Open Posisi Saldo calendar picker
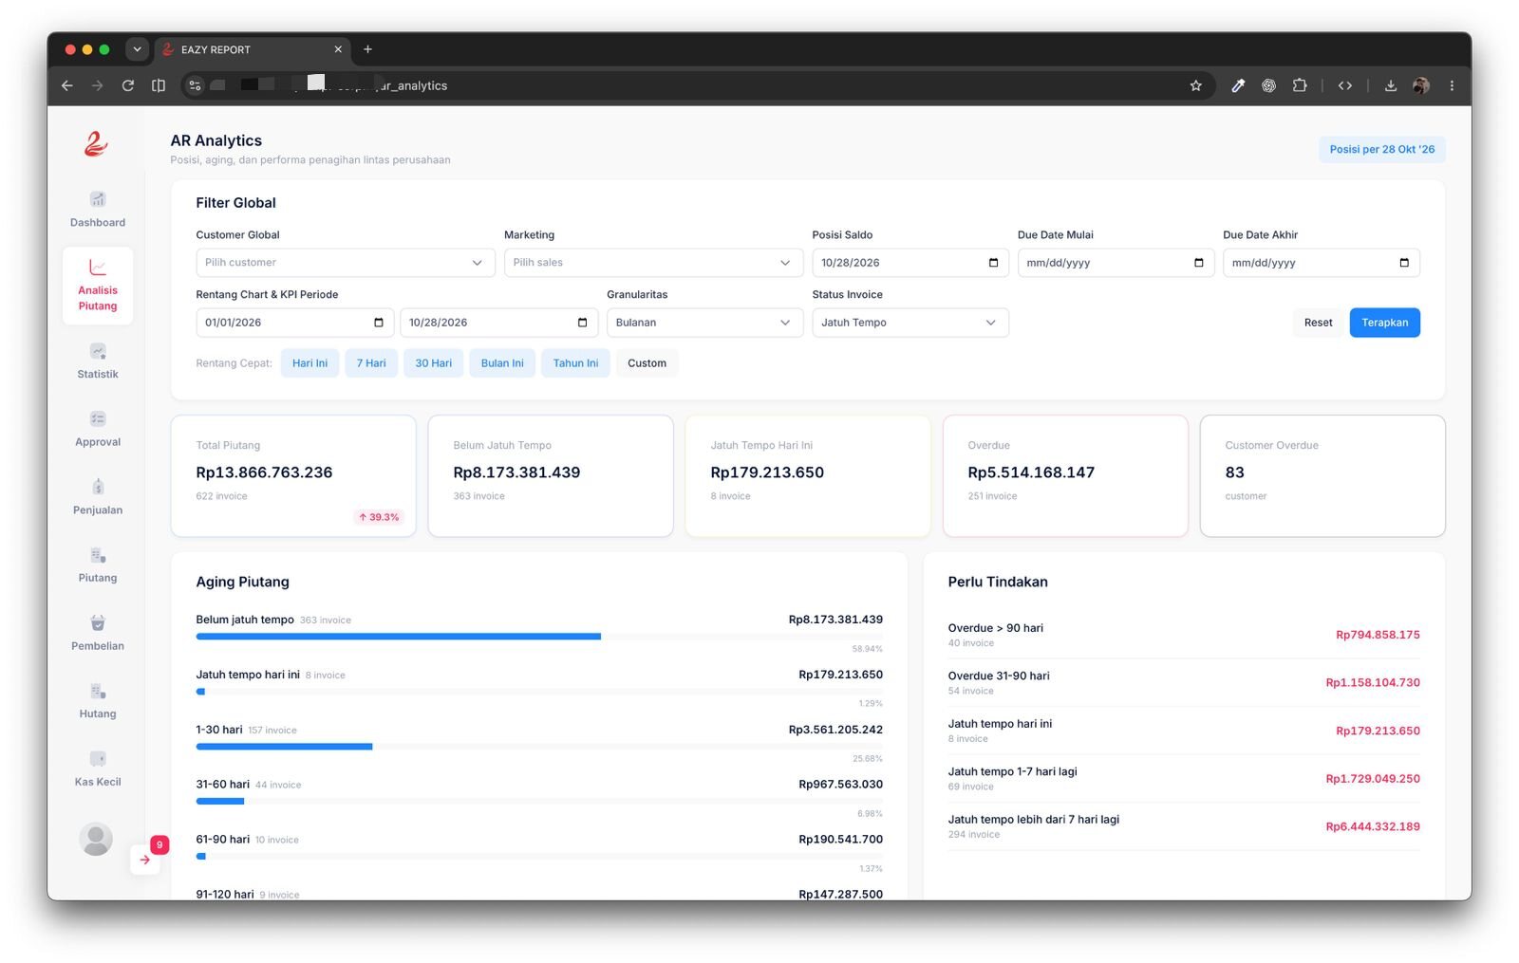 click(993, 263)
